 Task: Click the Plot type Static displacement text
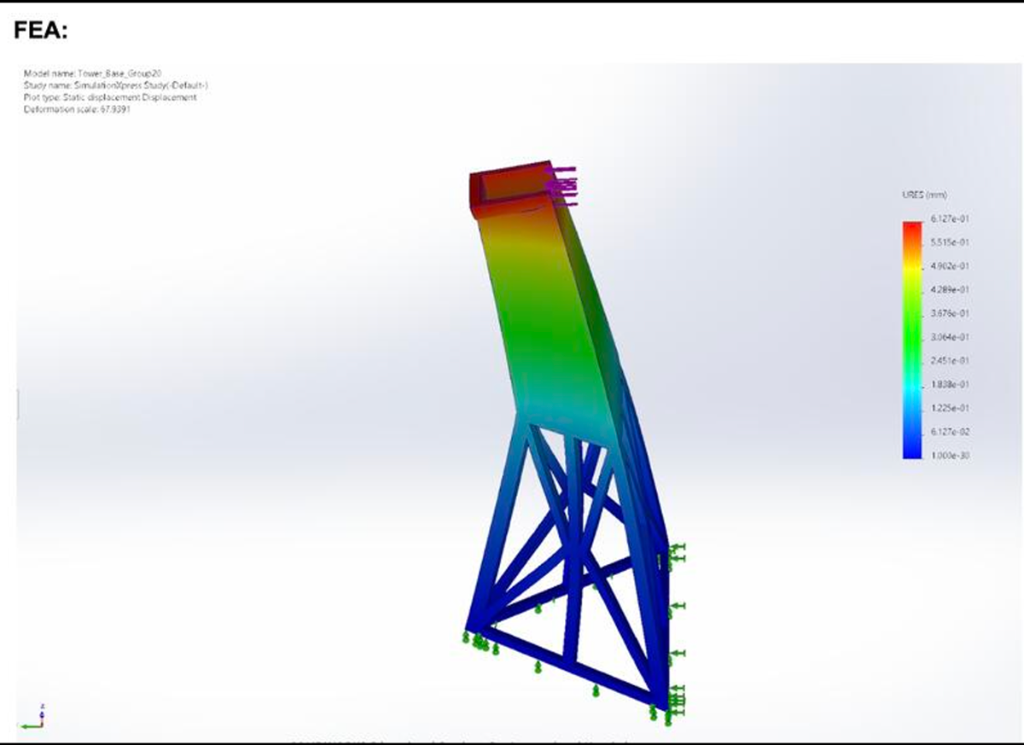pos(109,98)
